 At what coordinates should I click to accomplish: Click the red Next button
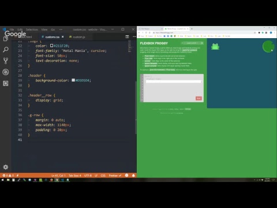[x=199, y=98]
